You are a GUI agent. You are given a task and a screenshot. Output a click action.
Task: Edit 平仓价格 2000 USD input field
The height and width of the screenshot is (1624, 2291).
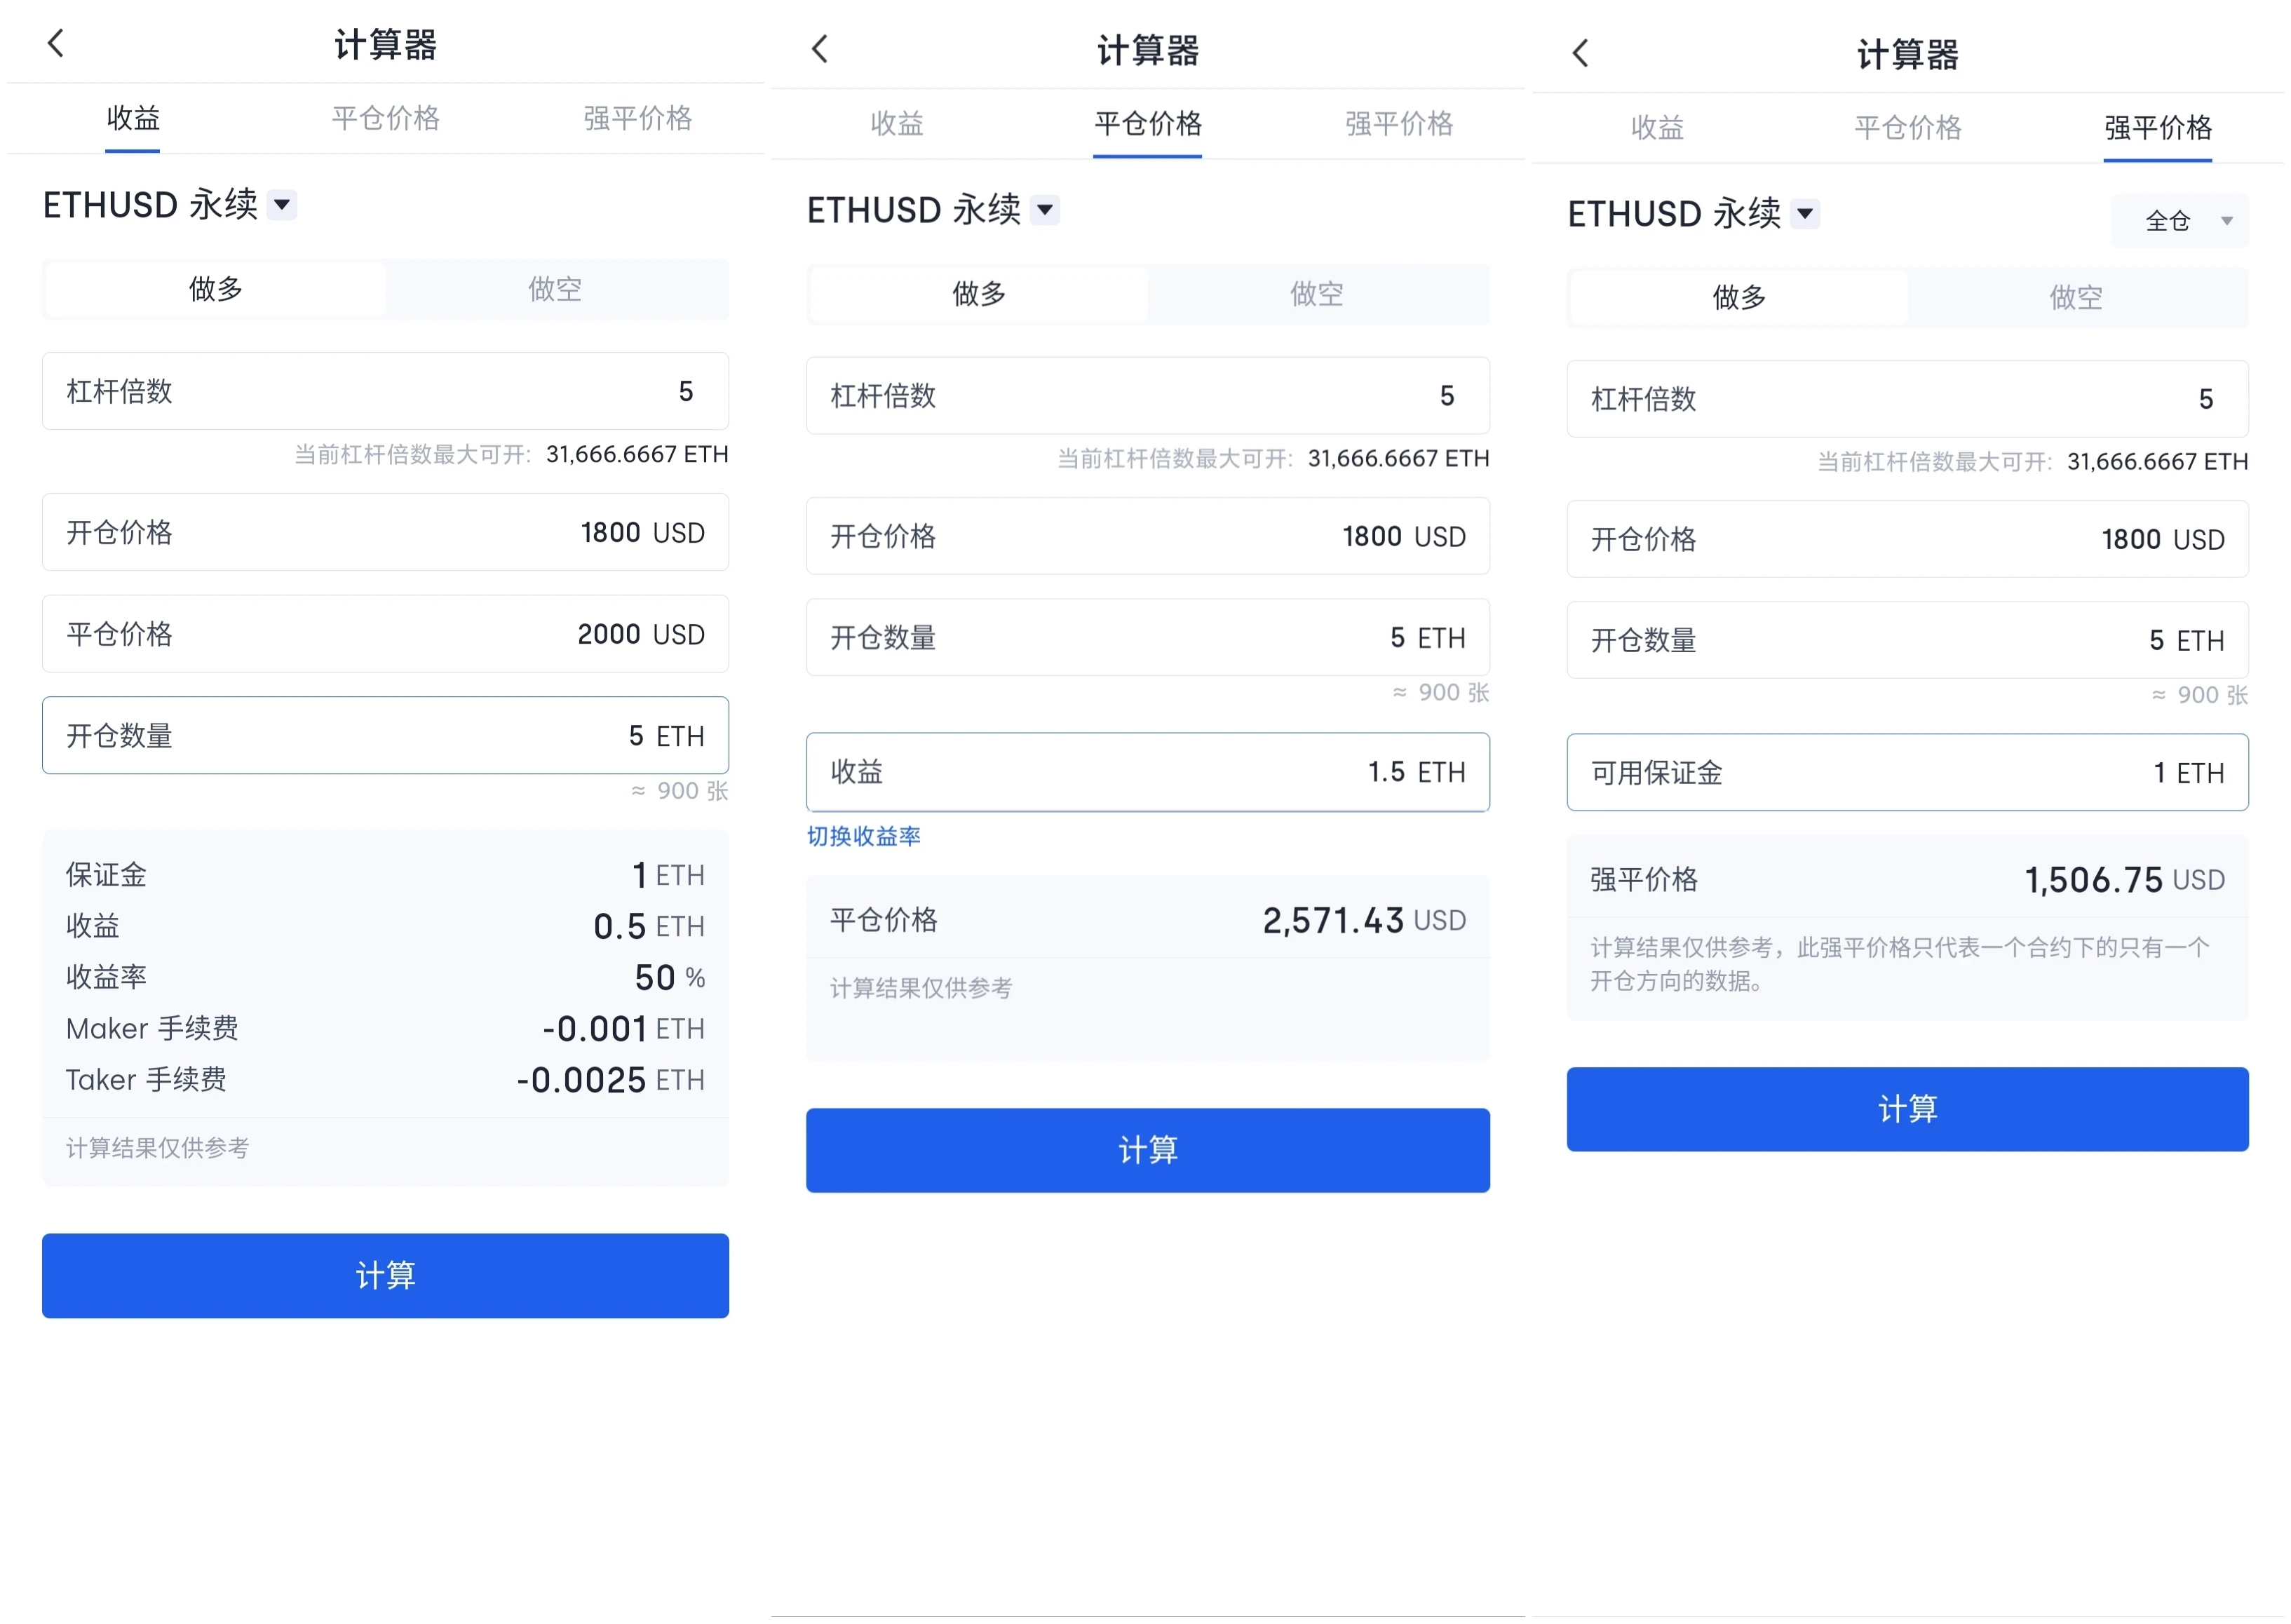click(x=385, y=634)
